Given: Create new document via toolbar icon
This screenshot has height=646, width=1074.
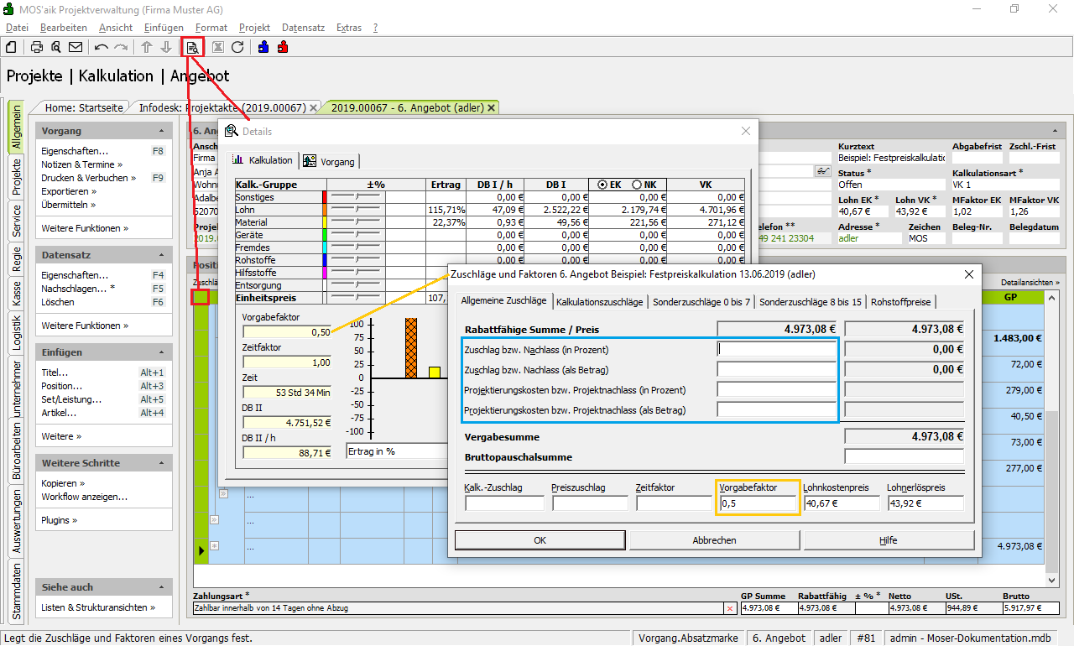Looking at the screenshot, I should tap(12, 47).
